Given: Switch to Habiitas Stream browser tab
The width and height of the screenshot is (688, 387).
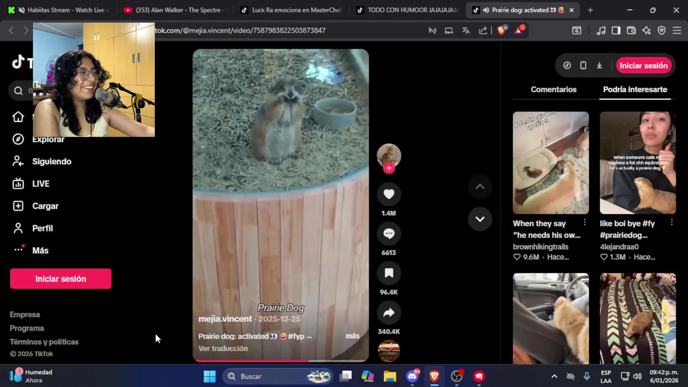Looking at the screenshot, I should 59,10.
